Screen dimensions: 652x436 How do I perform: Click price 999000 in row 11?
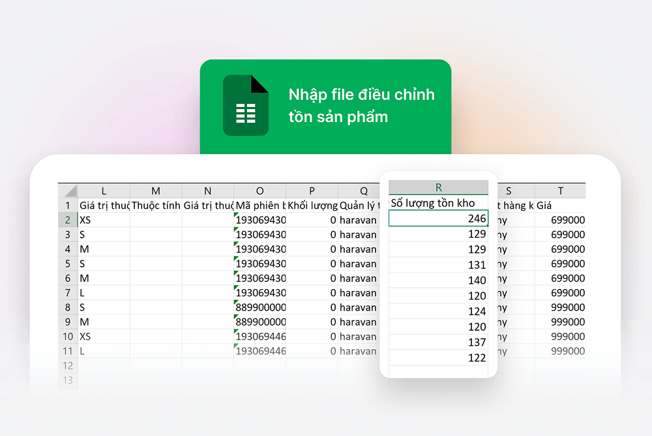coord(560,351)
